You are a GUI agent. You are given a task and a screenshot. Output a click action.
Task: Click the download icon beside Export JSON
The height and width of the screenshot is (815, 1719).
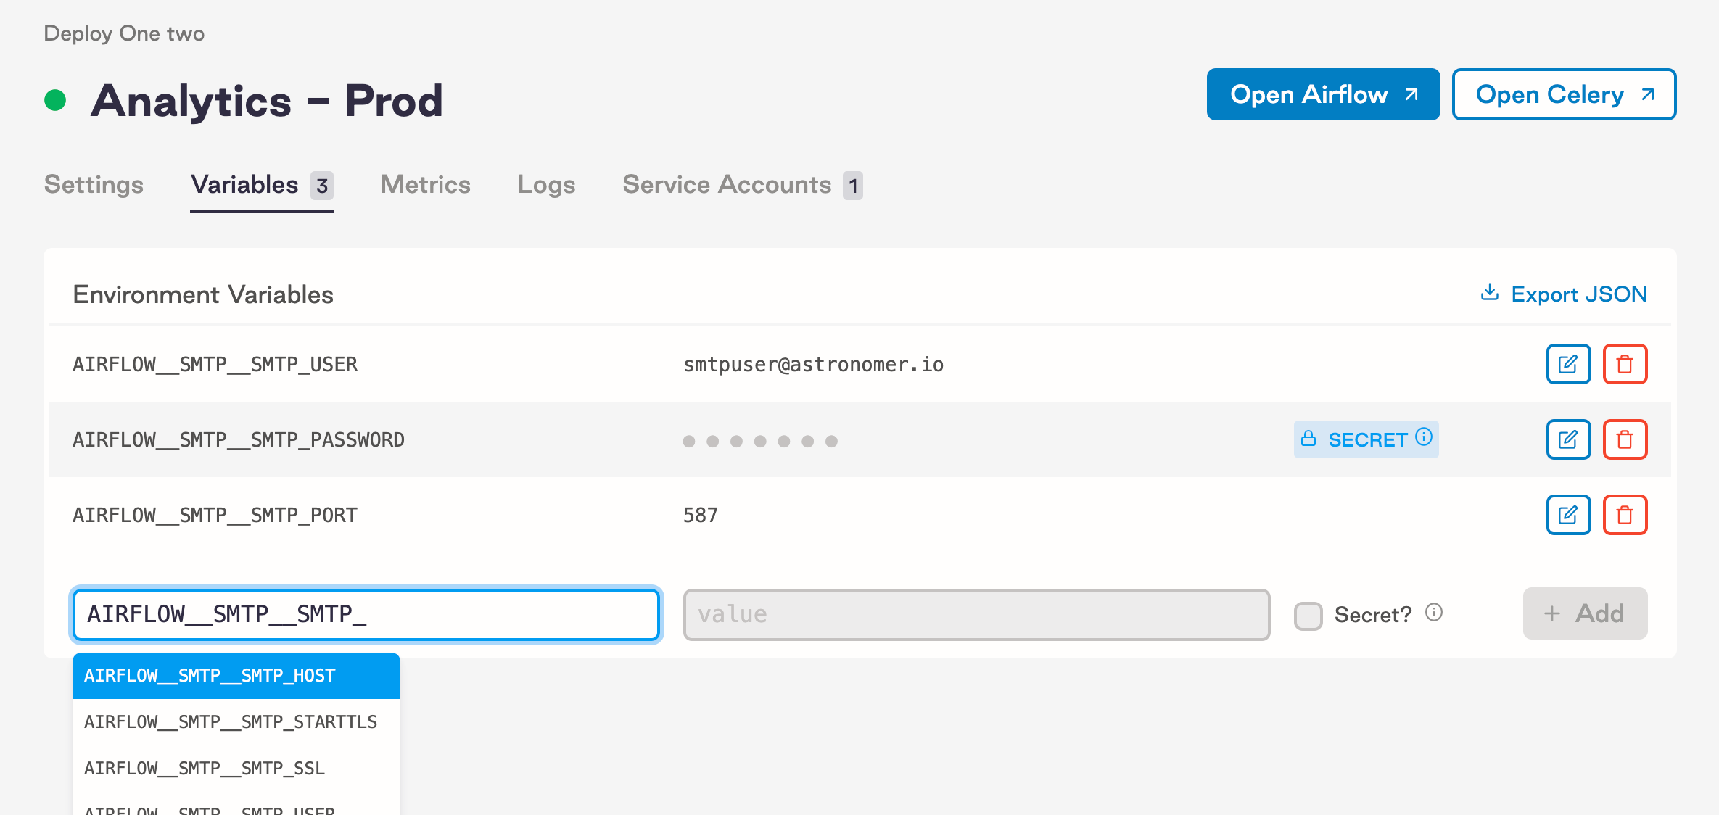[1489, 293]
